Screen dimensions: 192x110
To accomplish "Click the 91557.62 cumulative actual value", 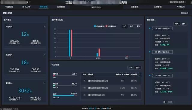I will click(35, 97).
